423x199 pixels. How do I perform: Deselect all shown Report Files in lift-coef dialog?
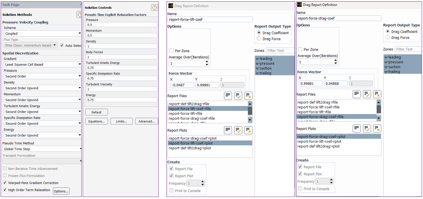click(x=248, y=96)
